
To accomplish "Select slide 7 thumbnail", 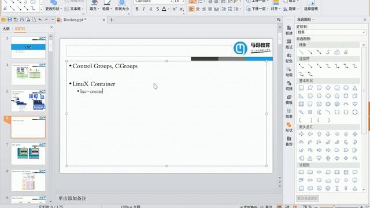I will [x=28, y=154].
